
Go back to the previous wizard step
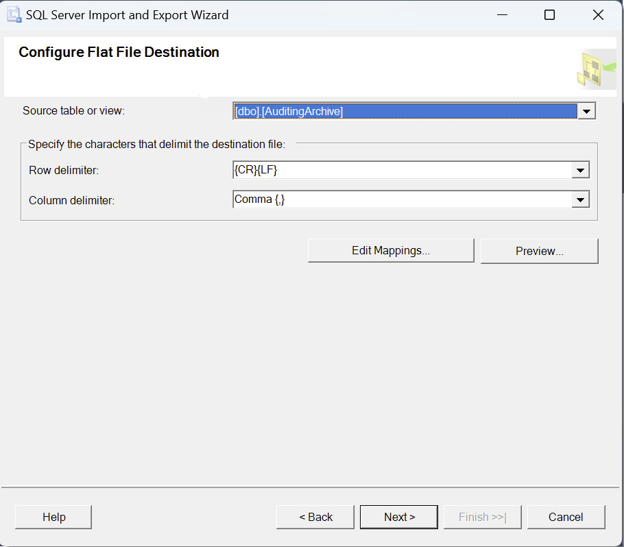[315, 517]
